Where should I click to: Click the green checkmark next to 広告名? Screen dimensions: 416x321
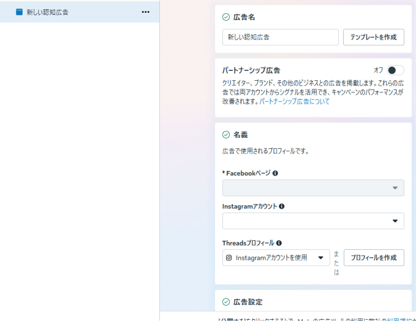(x=226, y=17)
